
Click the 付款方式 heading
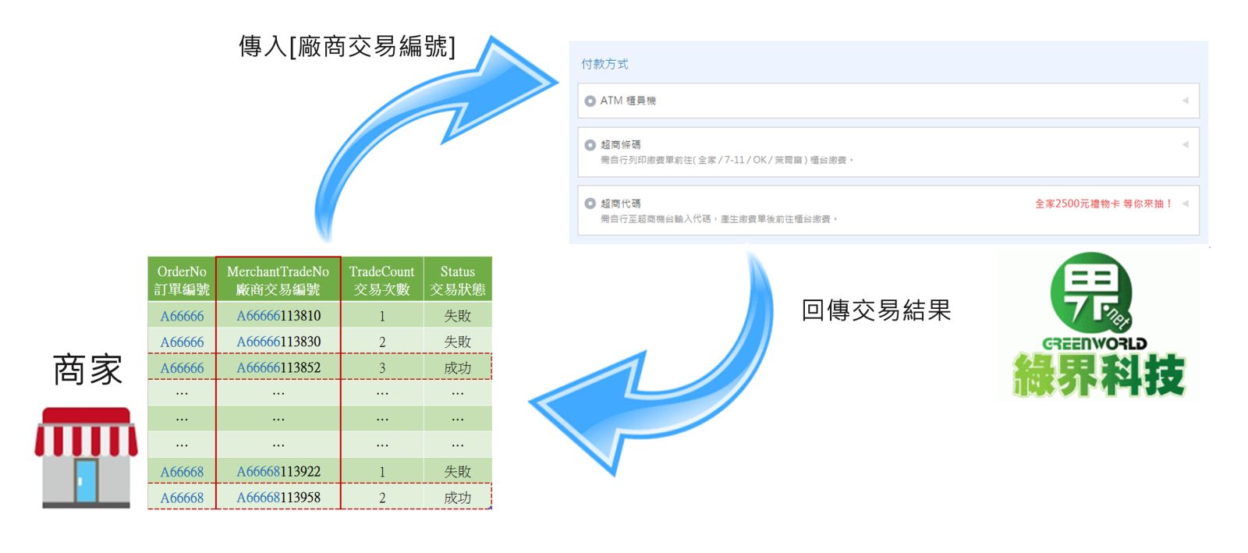point(604,64)
